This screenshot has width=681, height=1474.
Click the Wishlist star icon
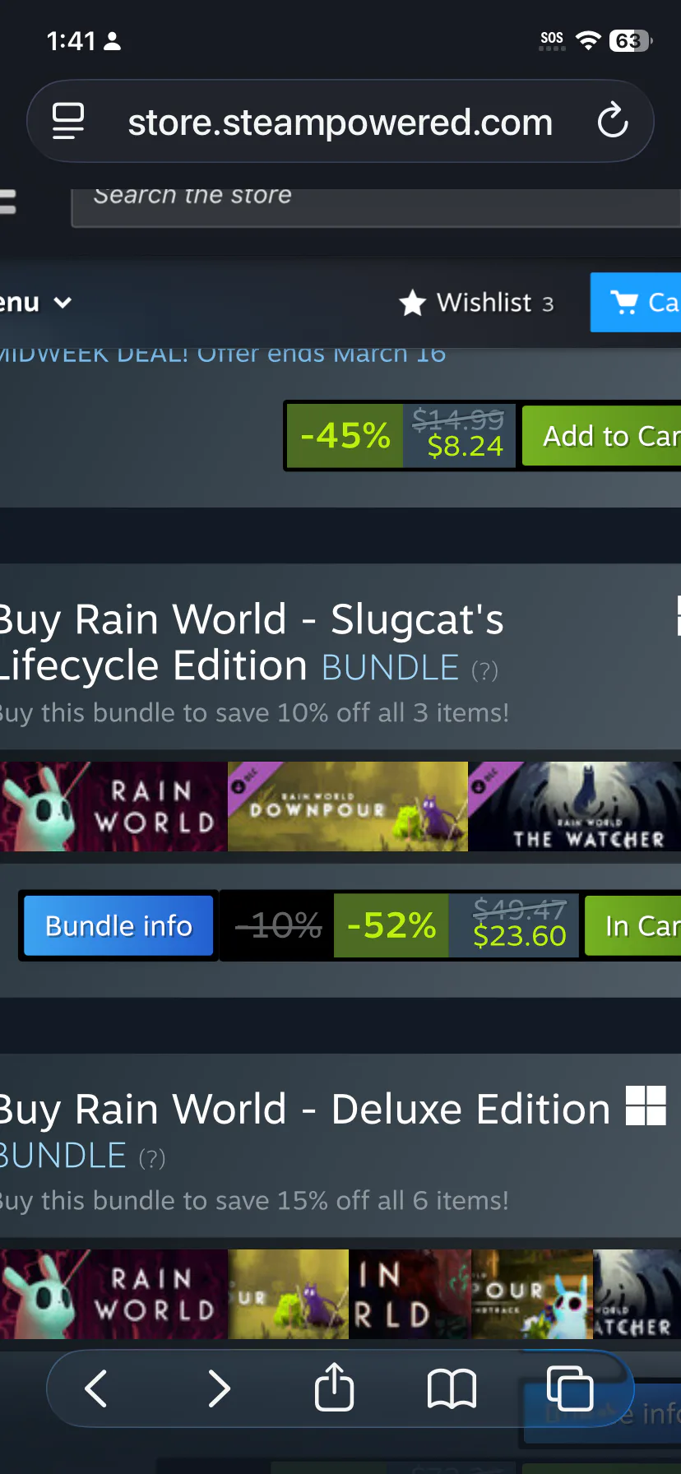tap(412, 303)
